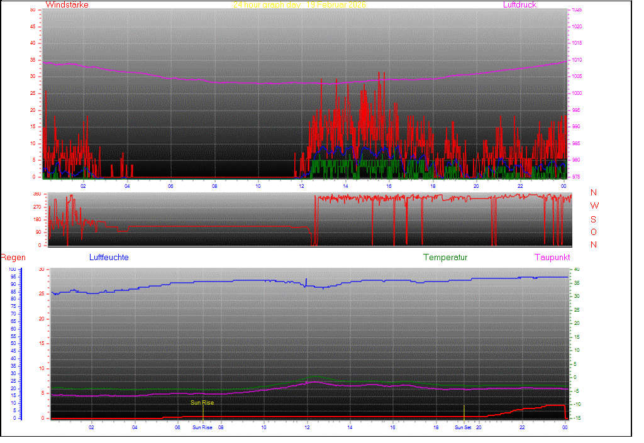The height and width of the screenshot is (443, 644).
Task: Select the red Regen label
Action: click(13, 258)
